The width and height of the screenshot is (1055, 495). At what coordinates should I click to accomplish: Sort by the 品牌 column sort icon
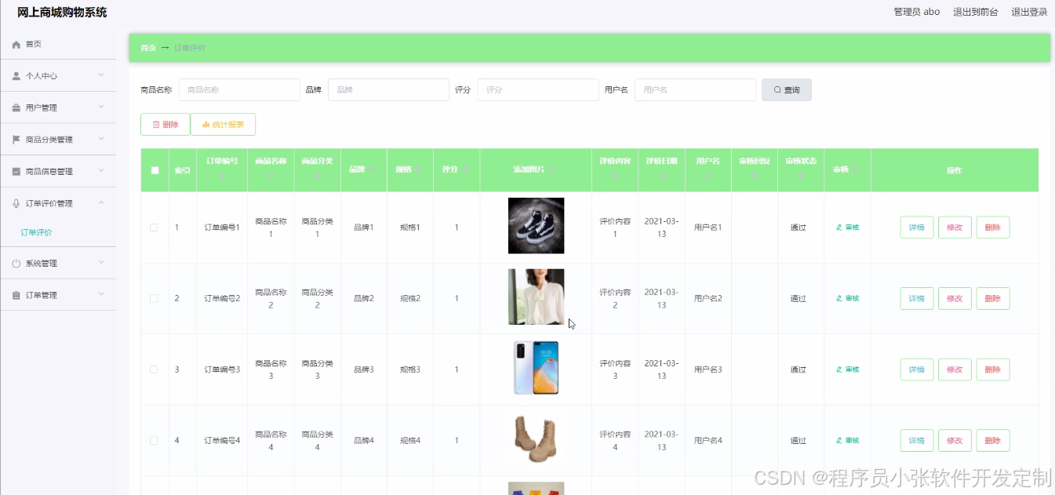click(x=373, y=169)
